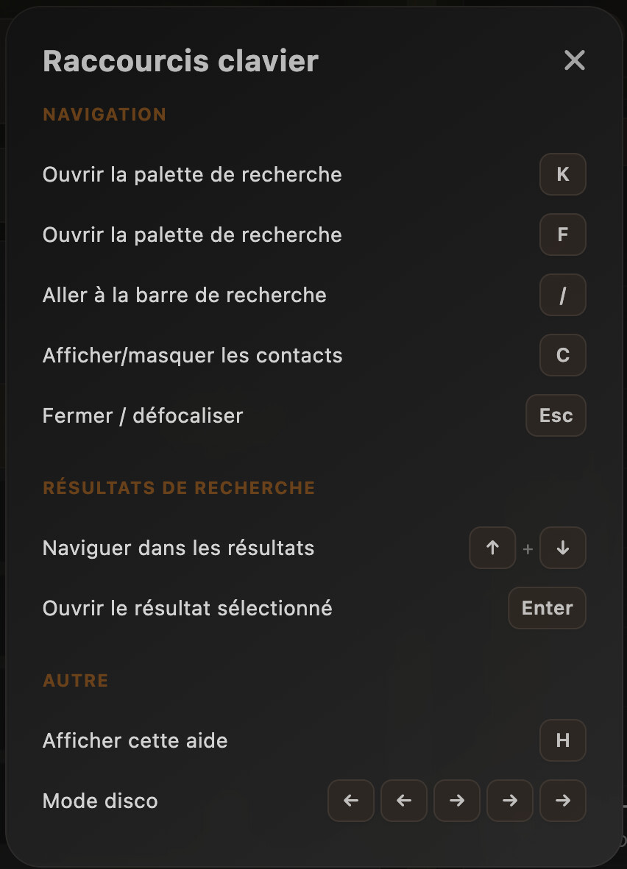Click the Naviguer dans les résultats label
This screenshot has width=627, height=869.
tap(179, 548)
